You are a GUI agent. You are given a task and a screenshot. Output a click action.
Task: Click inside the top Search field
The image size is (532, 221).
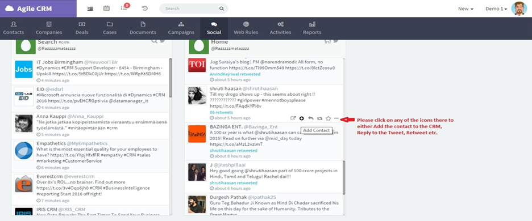coord(194,8)
